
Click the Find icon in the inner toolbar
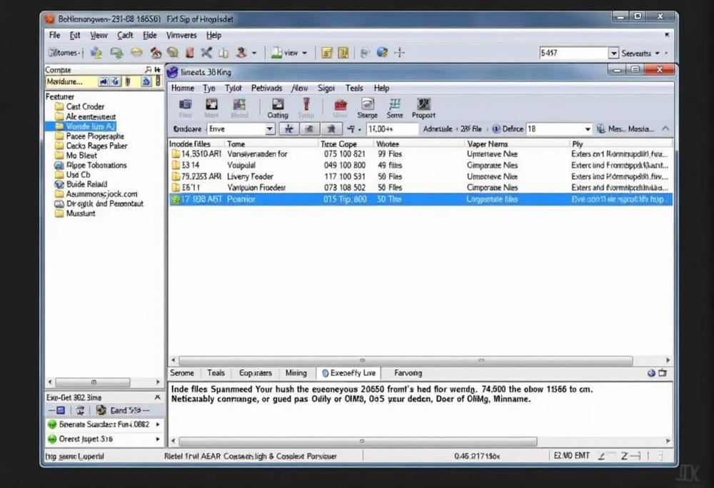pos(186,105)
